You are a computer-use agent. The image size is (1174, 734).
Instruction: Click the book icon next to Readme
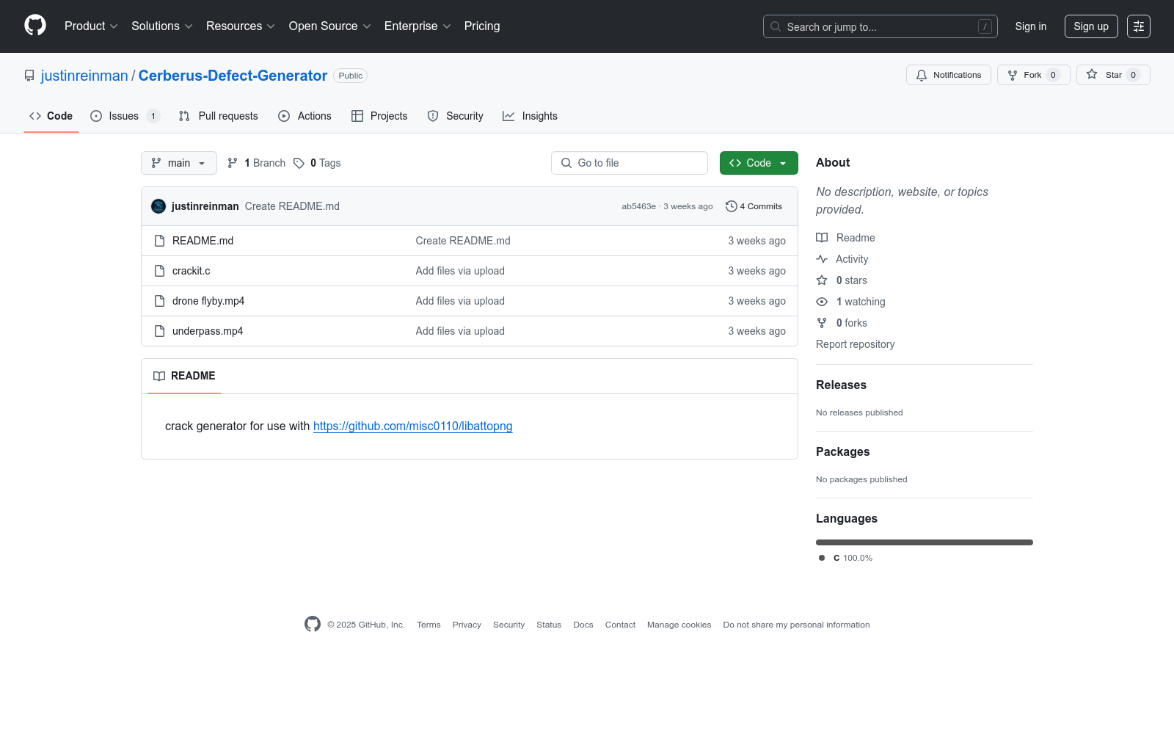[822, 238]
